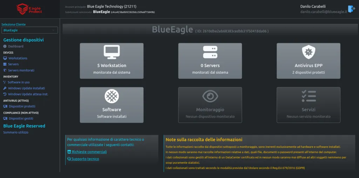Click the Richieste commerciali store icon

point(69,152)
